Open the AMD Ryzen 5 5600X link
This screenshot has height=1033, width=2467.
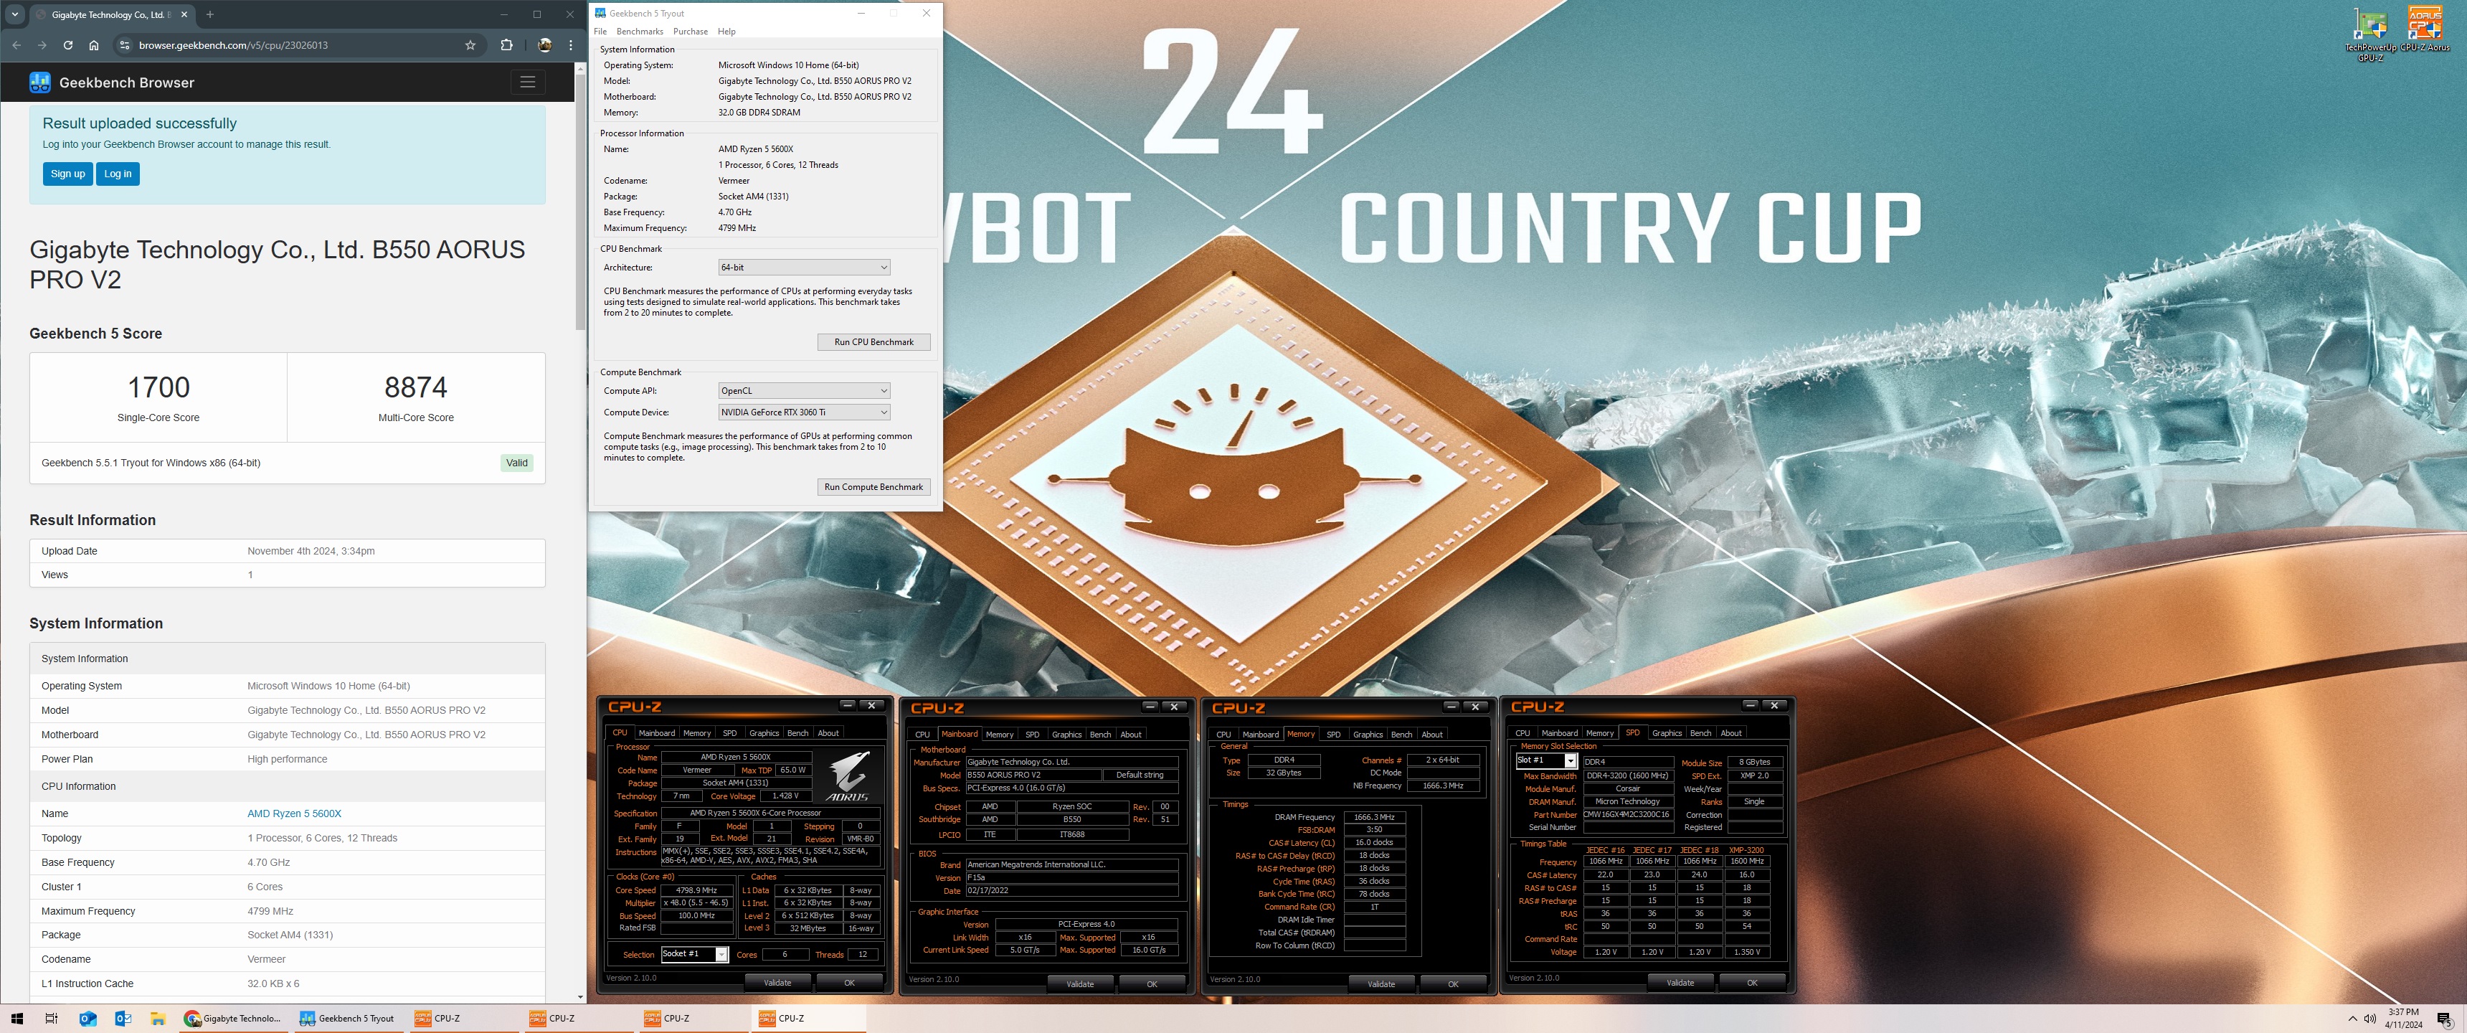tap(294, 813)
